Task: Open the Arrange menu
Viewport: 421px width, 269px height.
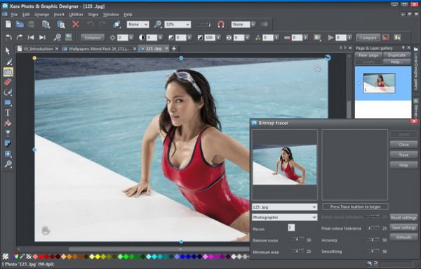Action: pyautogui.click(x=41, y=15)
